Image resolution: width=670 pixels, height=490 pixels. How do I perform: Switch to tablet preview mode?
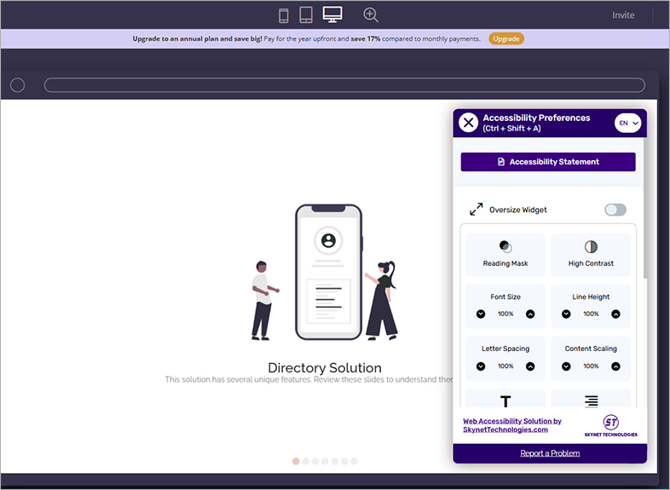click(x=306, y=15)
